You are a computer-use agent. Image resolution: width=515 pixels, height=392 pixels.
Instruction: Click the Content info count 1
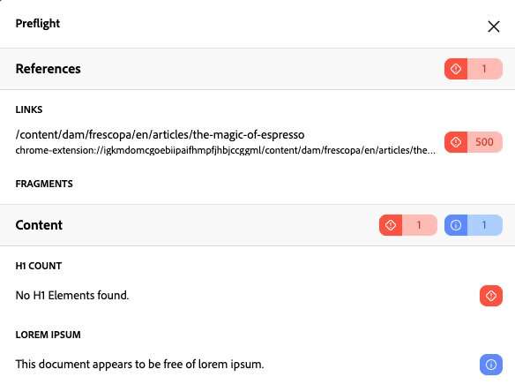click(x=485, y=225)
